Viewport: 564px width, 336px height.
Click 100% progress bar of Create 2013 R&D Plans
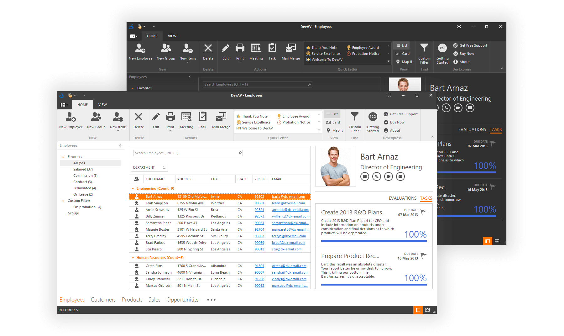(x=374, y=241)
